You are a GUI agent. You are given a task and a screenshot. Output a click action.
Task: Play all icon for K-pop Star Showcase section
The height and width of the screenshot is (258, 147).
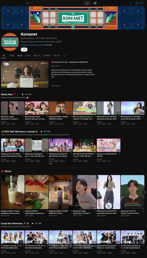pyautogui.click(x=32, y=224)
